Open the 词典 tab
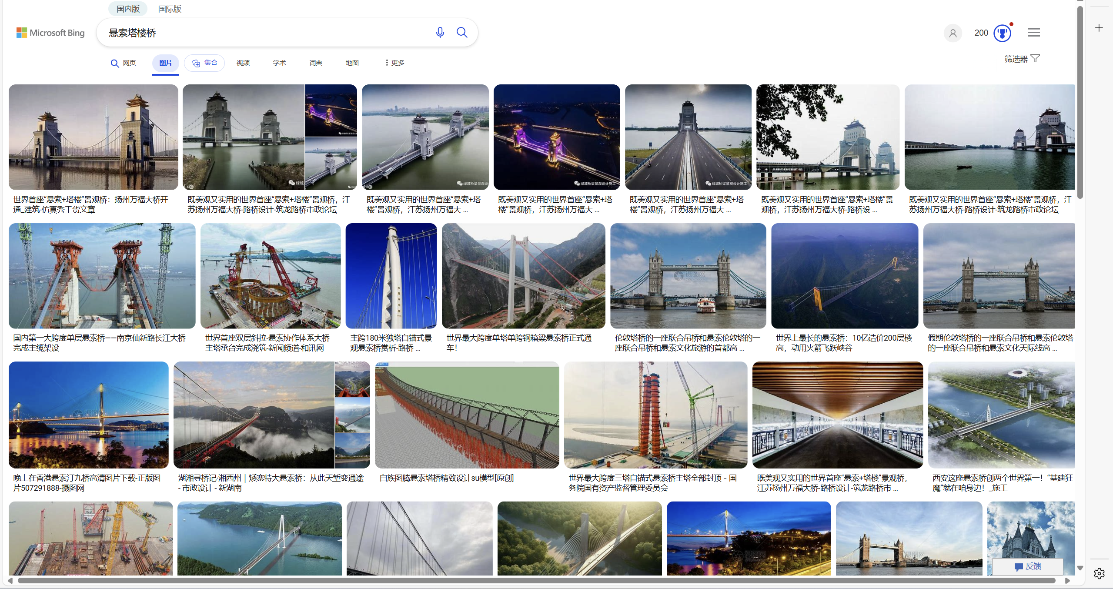The image size is (1113, 589). pos(316,63)
